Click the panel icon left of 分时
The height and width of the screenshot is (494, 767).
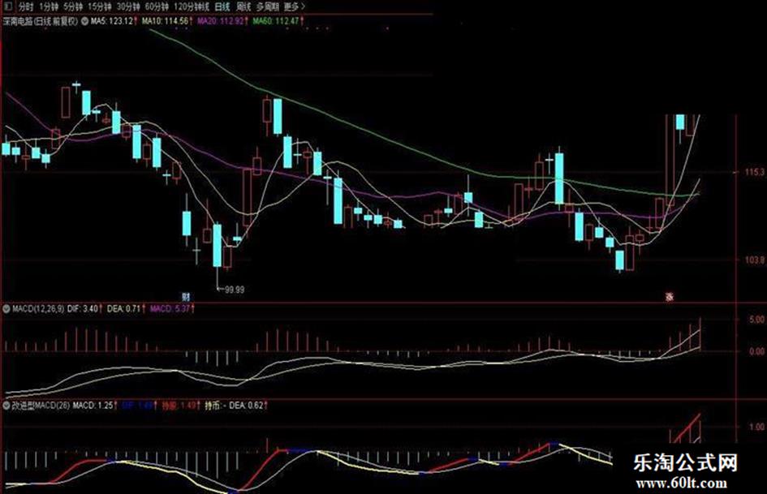click(x=8, y=6)
